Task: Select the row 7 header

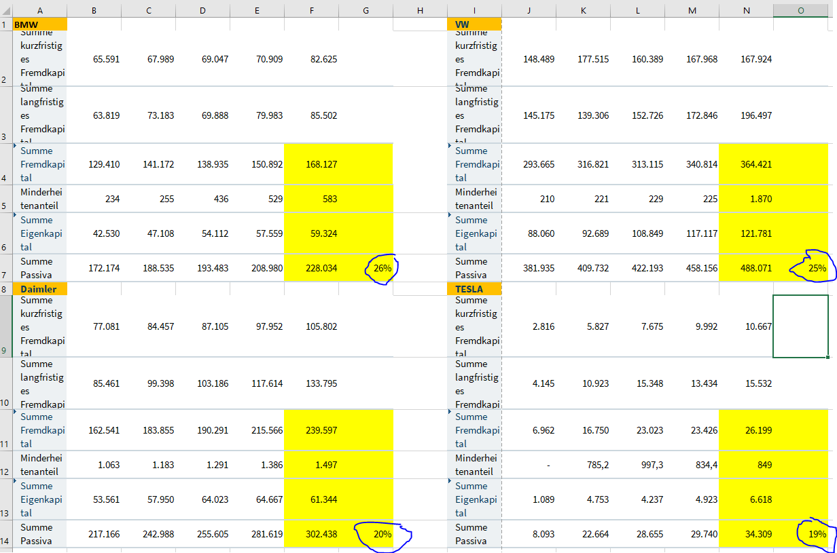Action: pos(6,268)
